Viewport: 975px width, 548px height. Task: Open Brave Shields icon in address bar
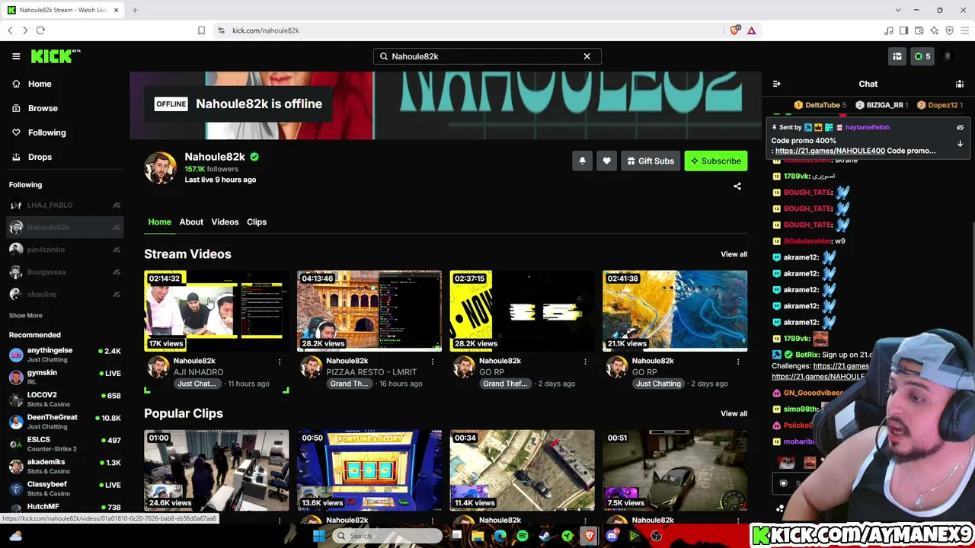tap(734, 30)
